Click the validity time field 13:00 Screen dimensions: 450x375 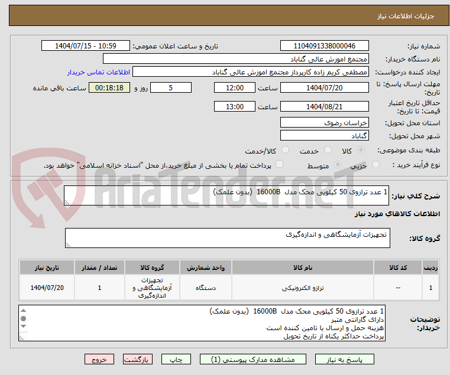[x=235, y=107]
